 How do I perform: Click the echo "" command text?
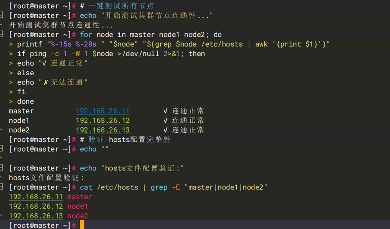(x=94, y=149)
